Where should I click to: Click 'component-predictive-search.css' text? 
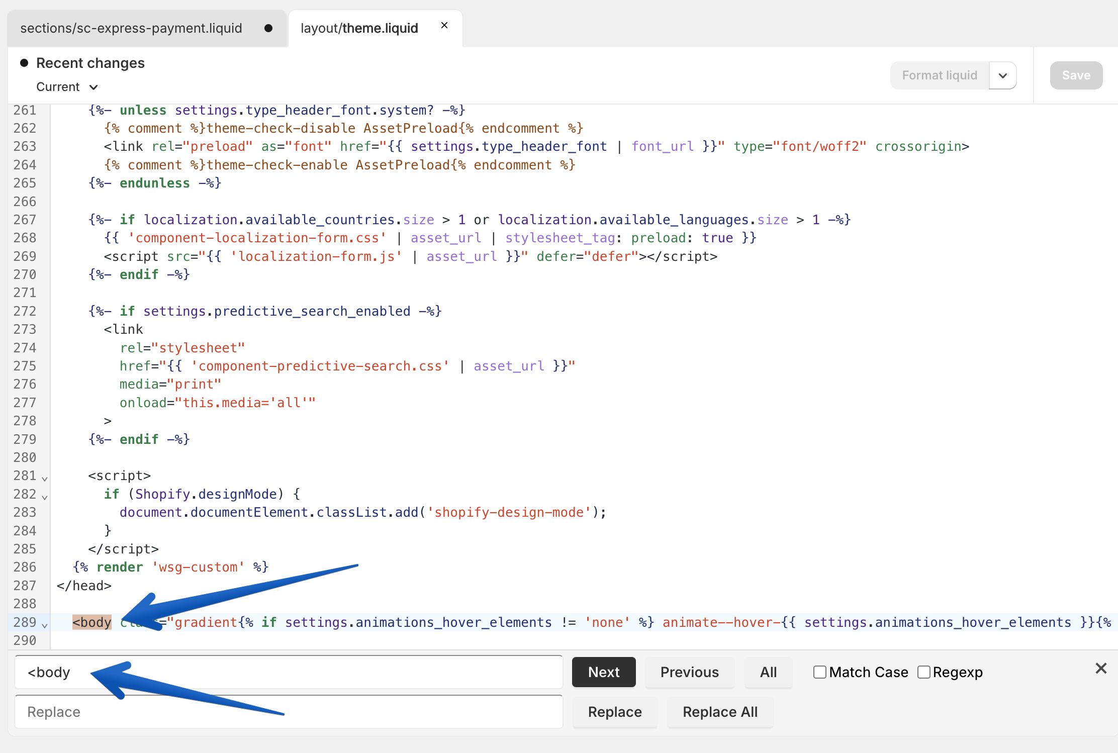pos(320,366)
